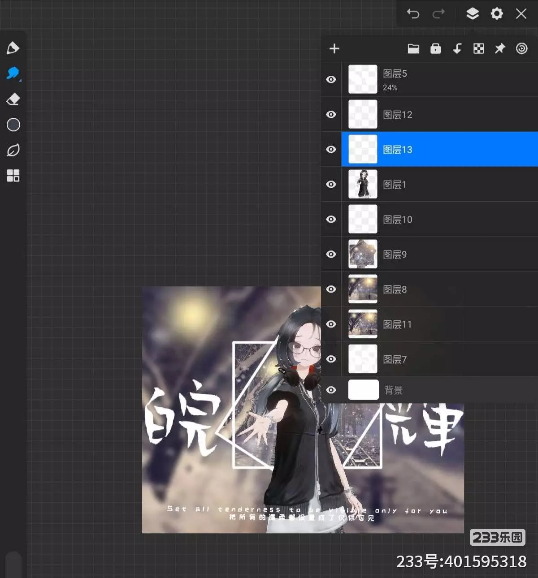Click the 背景 layer label

pyautogui.click(x=394, y=390)
